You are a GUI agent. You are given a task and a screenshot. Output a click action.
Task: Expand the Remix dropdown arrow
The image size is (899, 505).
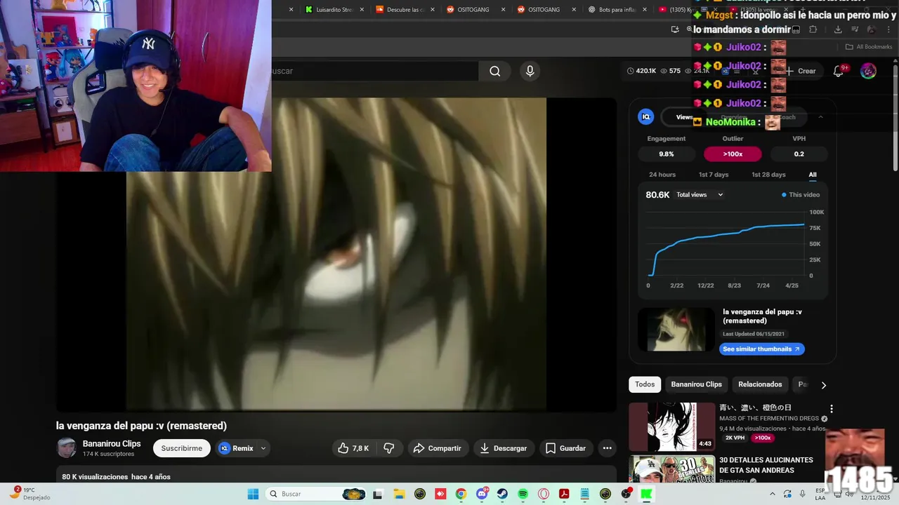click(x=263, y=448)
